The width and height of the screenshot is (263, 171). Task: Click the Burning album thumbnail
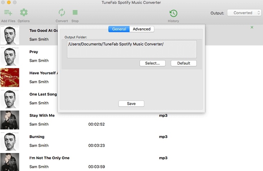[10, 141]
